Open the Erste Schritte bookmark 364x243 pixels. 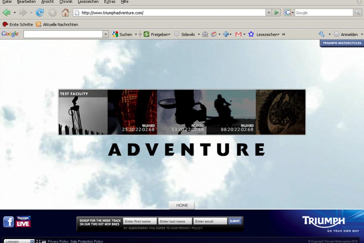[18, 25]
